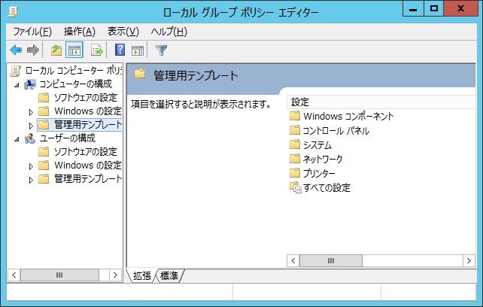
Task: Click the 管理用テンプレート header folder icon
Action: [140, 74]
